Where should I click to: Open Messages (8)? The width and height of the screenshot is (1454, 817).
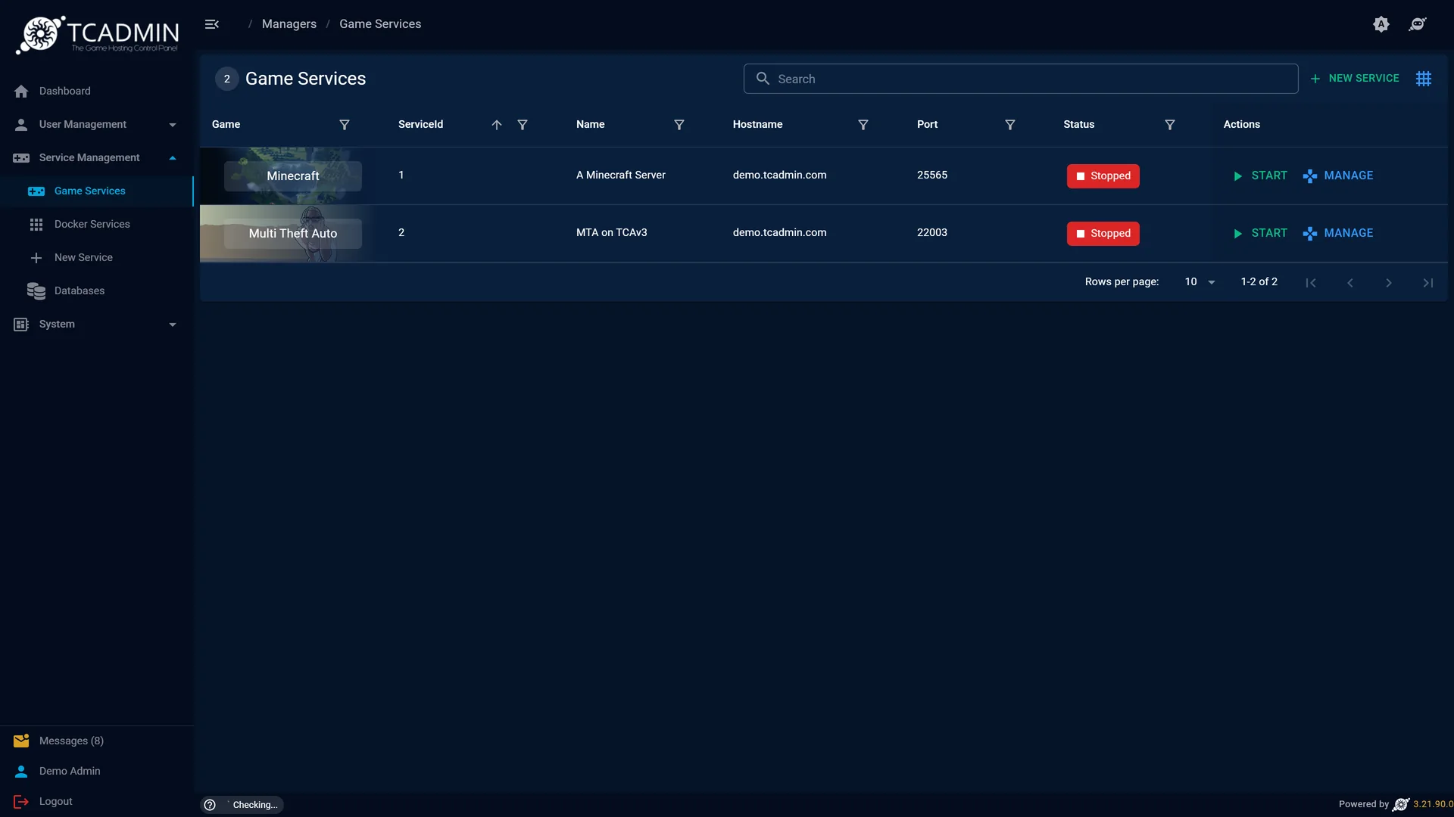tap(96, 741)
